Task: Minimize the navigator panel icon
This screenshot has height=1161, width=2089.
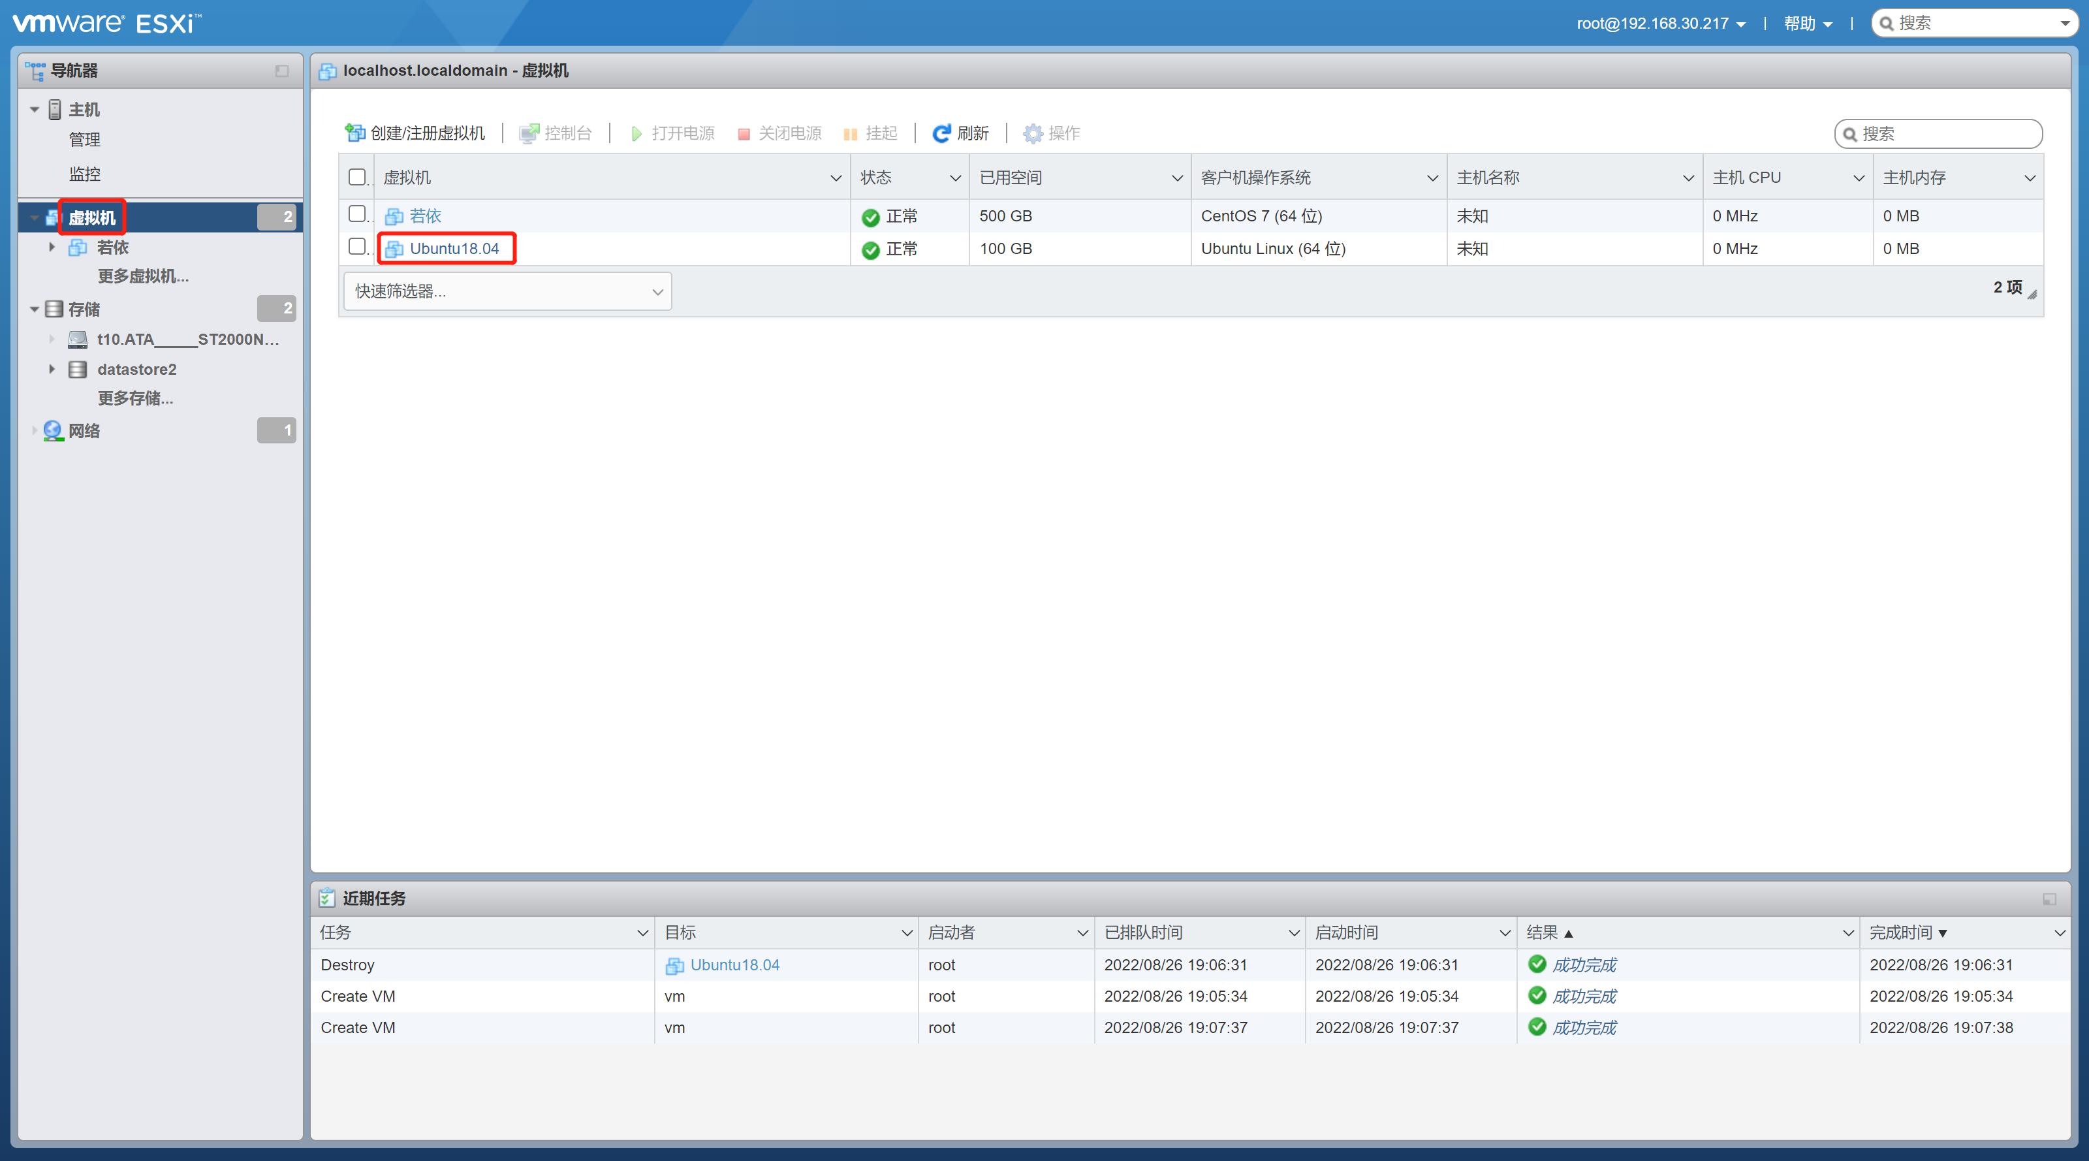Action: pyautogui.click(x=281, y=71)
